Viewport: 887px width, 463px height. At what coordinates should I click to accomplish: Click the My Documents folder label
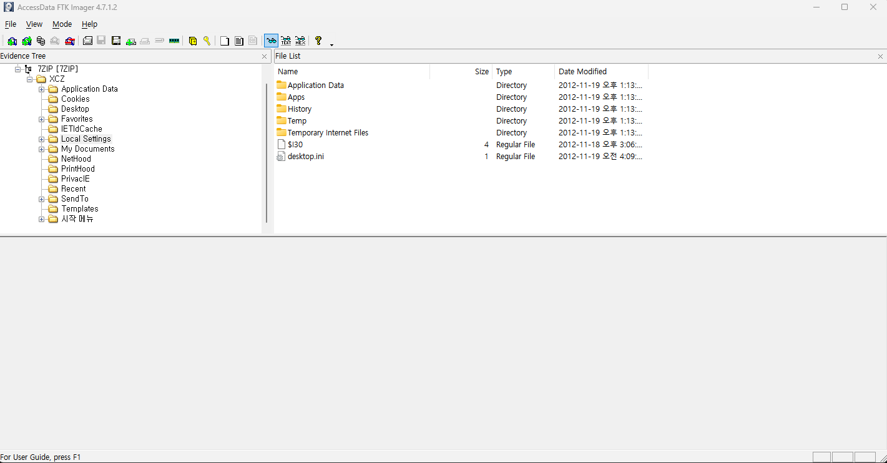pos(88,149)
